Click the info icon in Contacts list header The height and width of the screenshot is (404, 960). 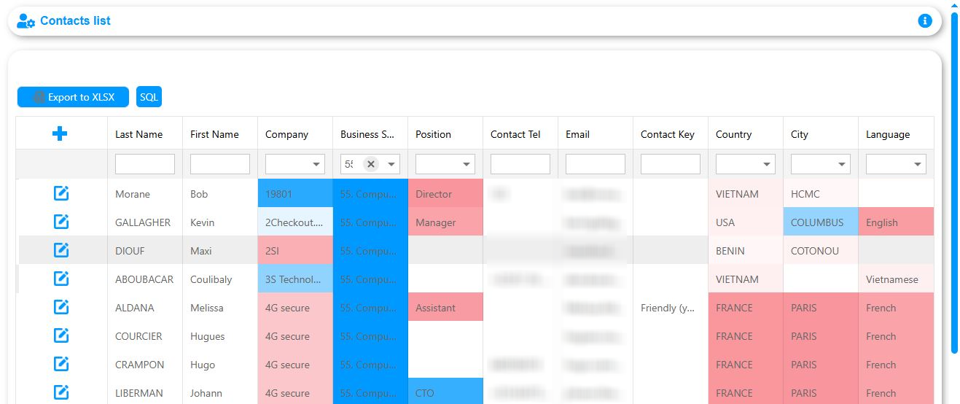(x=925, y=21)
